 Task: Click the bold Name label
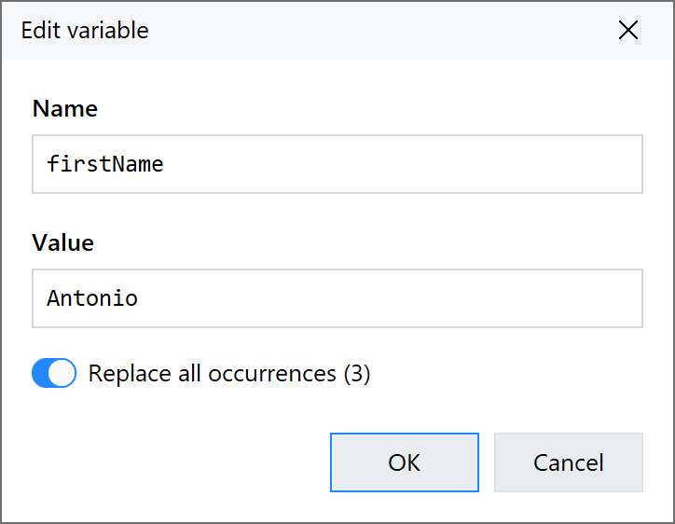(64, 108)
